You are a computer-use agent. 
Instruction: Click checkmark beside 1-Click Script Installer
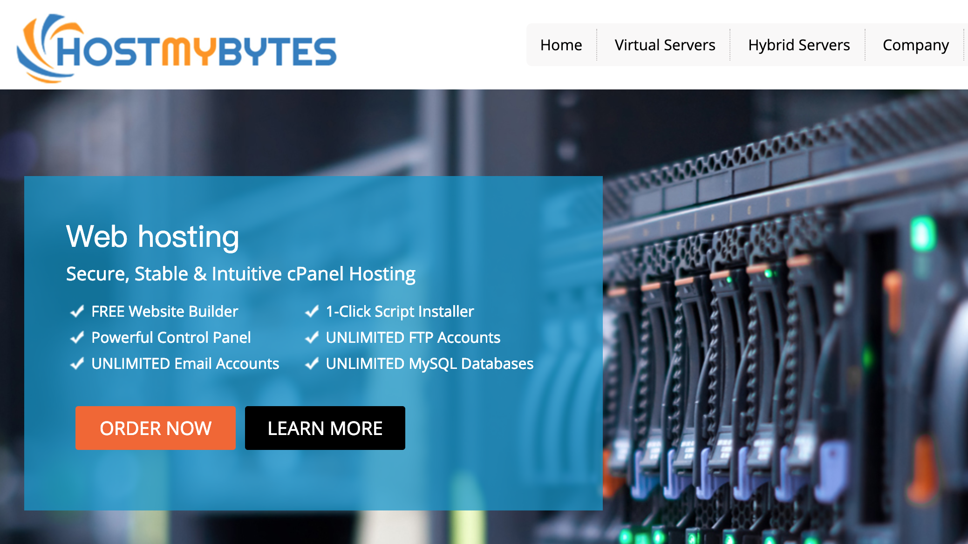click(312, 311)
